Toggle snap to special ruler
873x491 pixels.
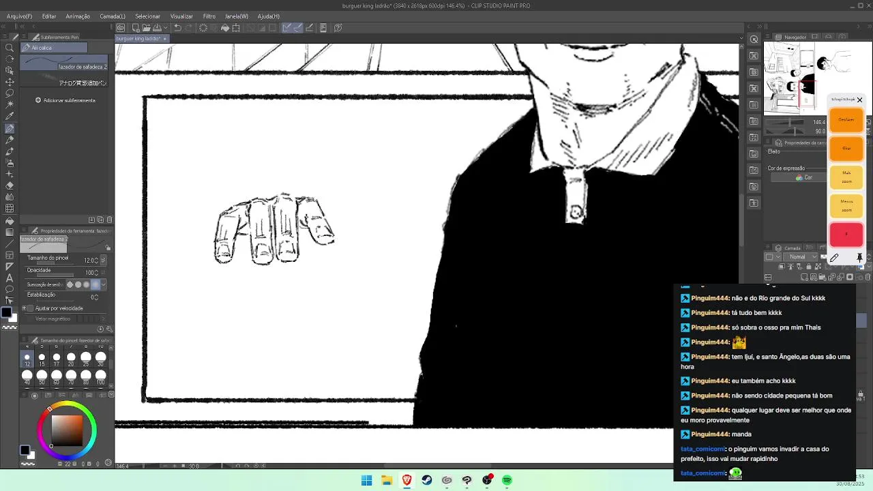(x=298, y=28)
